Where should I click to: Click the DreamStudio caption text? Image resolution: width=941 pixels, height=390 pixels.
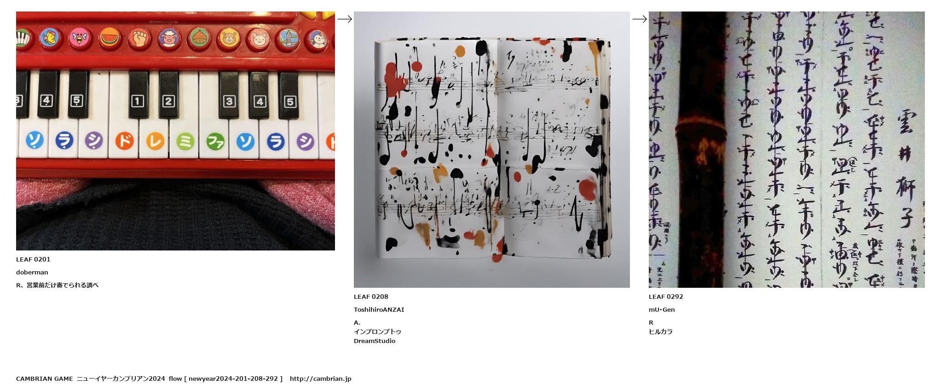375,341
